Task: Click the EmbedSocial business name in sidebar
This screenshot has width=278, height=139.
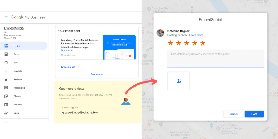Action: click(x=14, y=28)
